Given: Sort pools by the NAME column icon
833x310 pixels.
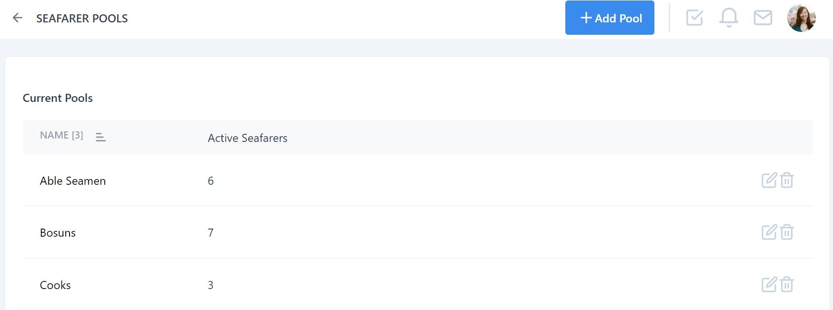Looking at the screenshot, I should 100,137.
